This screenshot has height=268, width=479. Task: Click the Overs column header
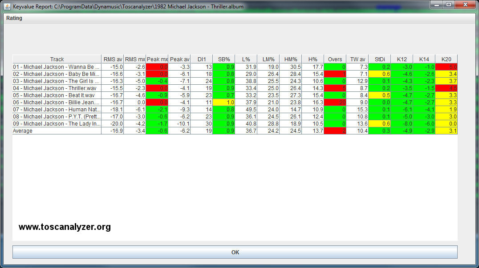pos(335,59)
